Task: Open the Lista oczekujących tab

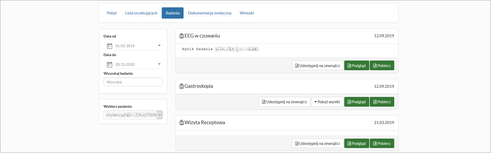Action: tap(141, 13)
